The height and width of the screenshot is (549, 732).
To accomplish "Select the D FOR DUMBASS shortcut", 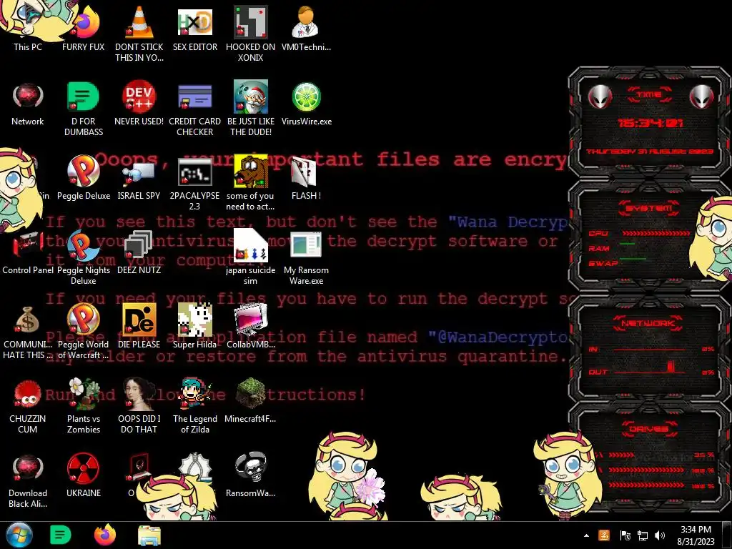I will click(x=83, y=109).
